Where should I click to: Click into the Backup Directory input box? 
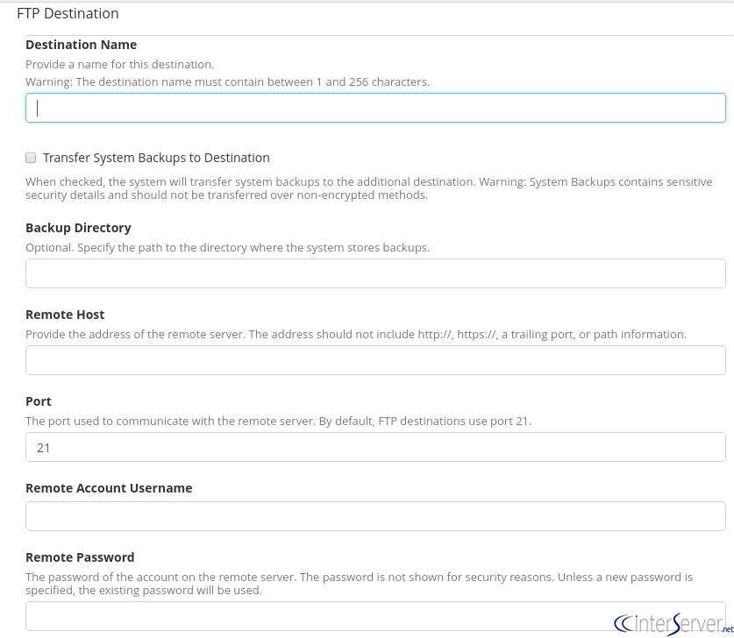(x=375, y=273)
